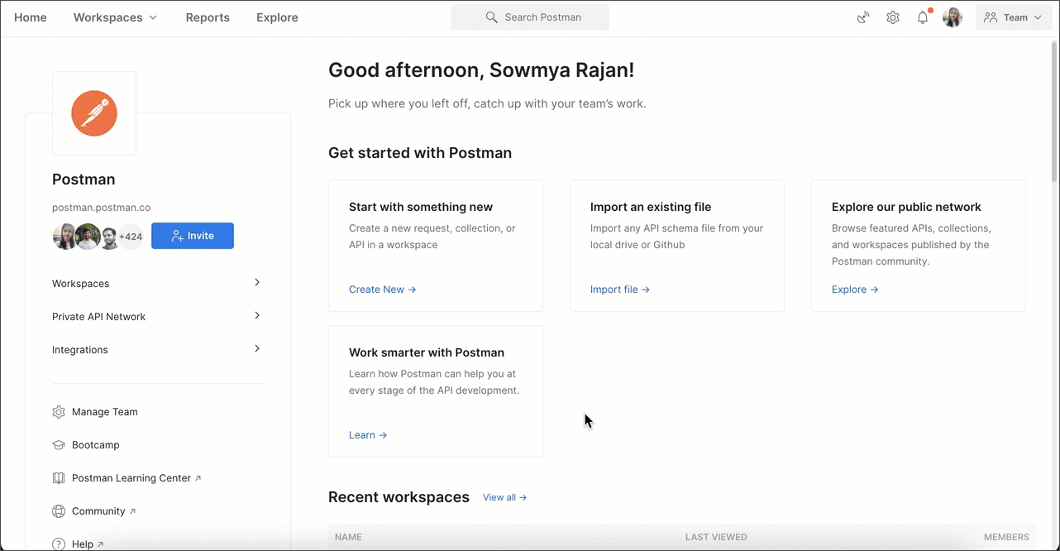Click the +424 members badge
The height and width of the screenshot is (551, 1060).
131,237
